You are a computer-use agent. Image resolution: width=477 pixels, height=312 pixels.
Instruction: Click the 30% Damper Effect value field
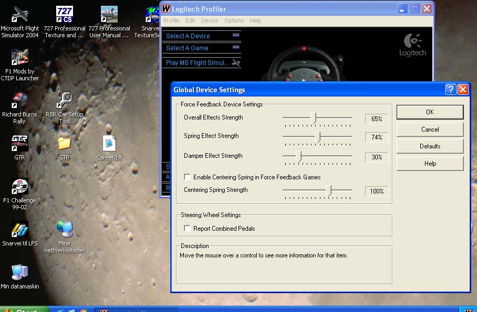377,157
